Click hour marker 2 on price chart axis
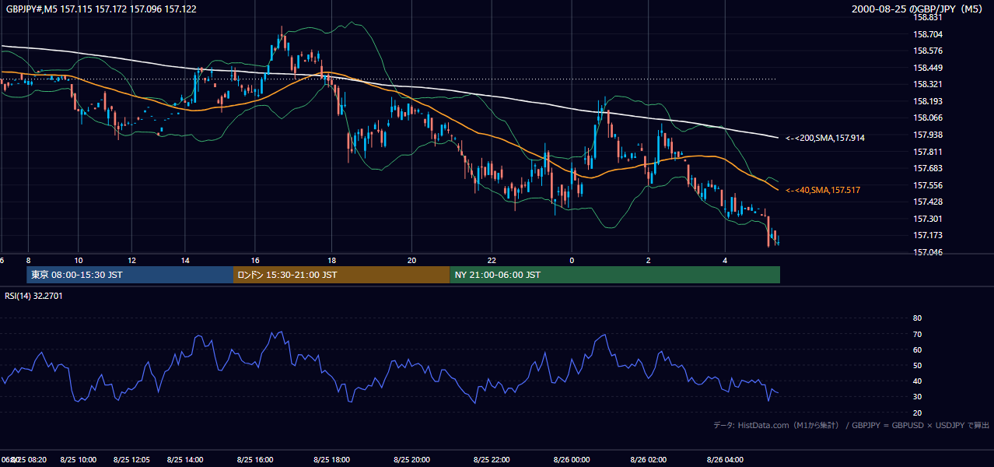The height and width of the screenshot is (467, 994). 649,260
